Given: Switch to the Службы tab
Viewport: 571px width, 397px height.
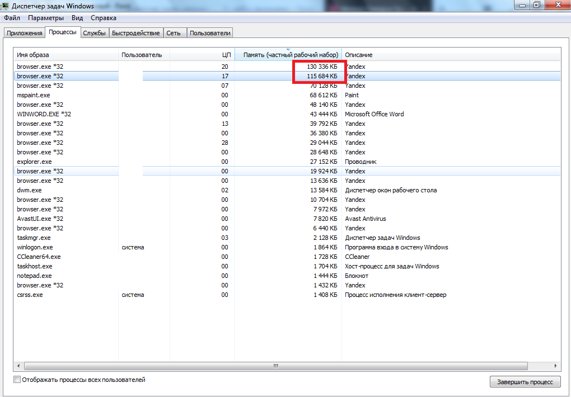Looking at the screenshot, I should [x=94, y=33].
